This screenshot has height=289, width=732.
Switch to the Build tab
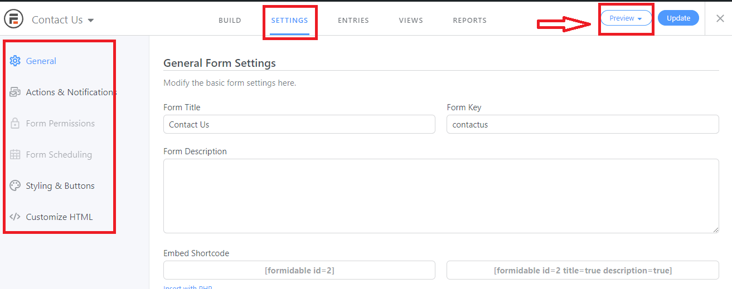230,21
